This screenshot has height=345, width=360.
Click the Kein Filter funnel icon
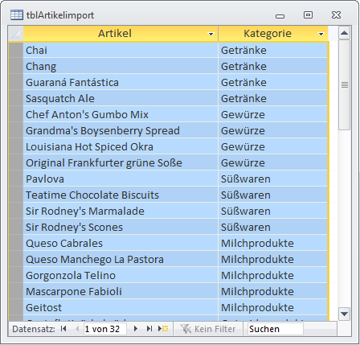(186, 329)
